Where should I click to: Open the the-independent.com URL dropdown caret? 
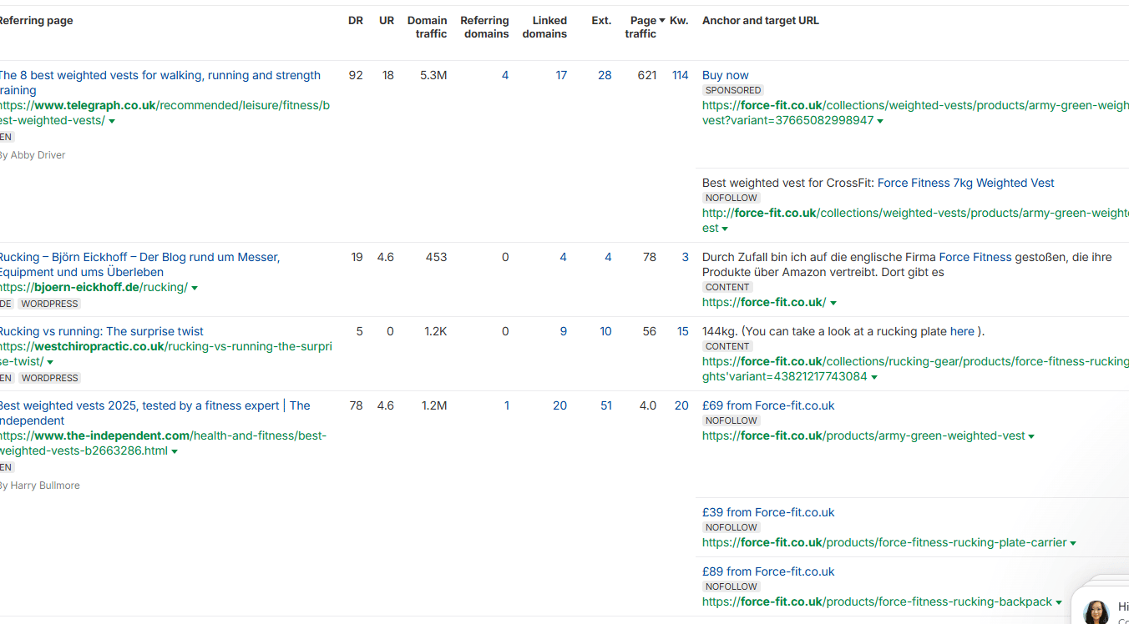(x=175, y=451)
